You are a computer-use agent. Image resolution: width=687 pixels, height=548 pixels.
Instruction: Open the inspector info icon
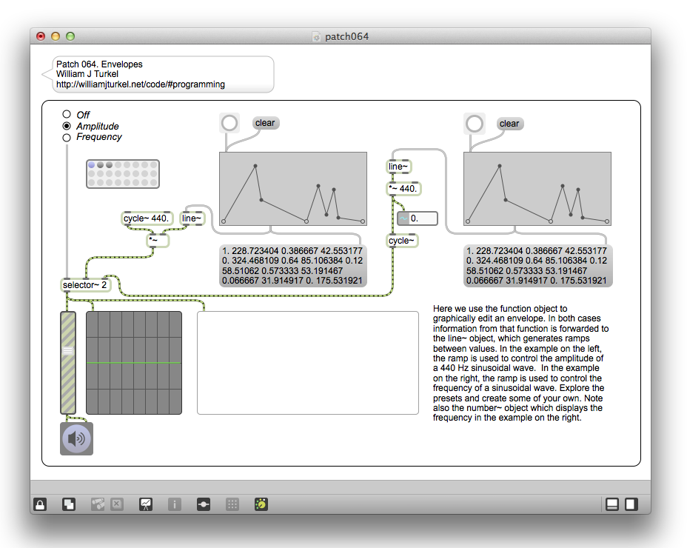coord(175,504)
